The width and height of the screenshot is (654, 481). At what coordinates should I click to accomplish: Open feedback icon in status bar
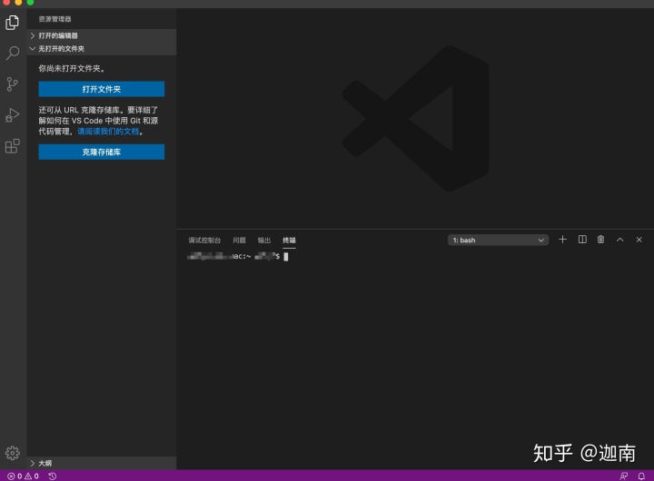(623, 476)
